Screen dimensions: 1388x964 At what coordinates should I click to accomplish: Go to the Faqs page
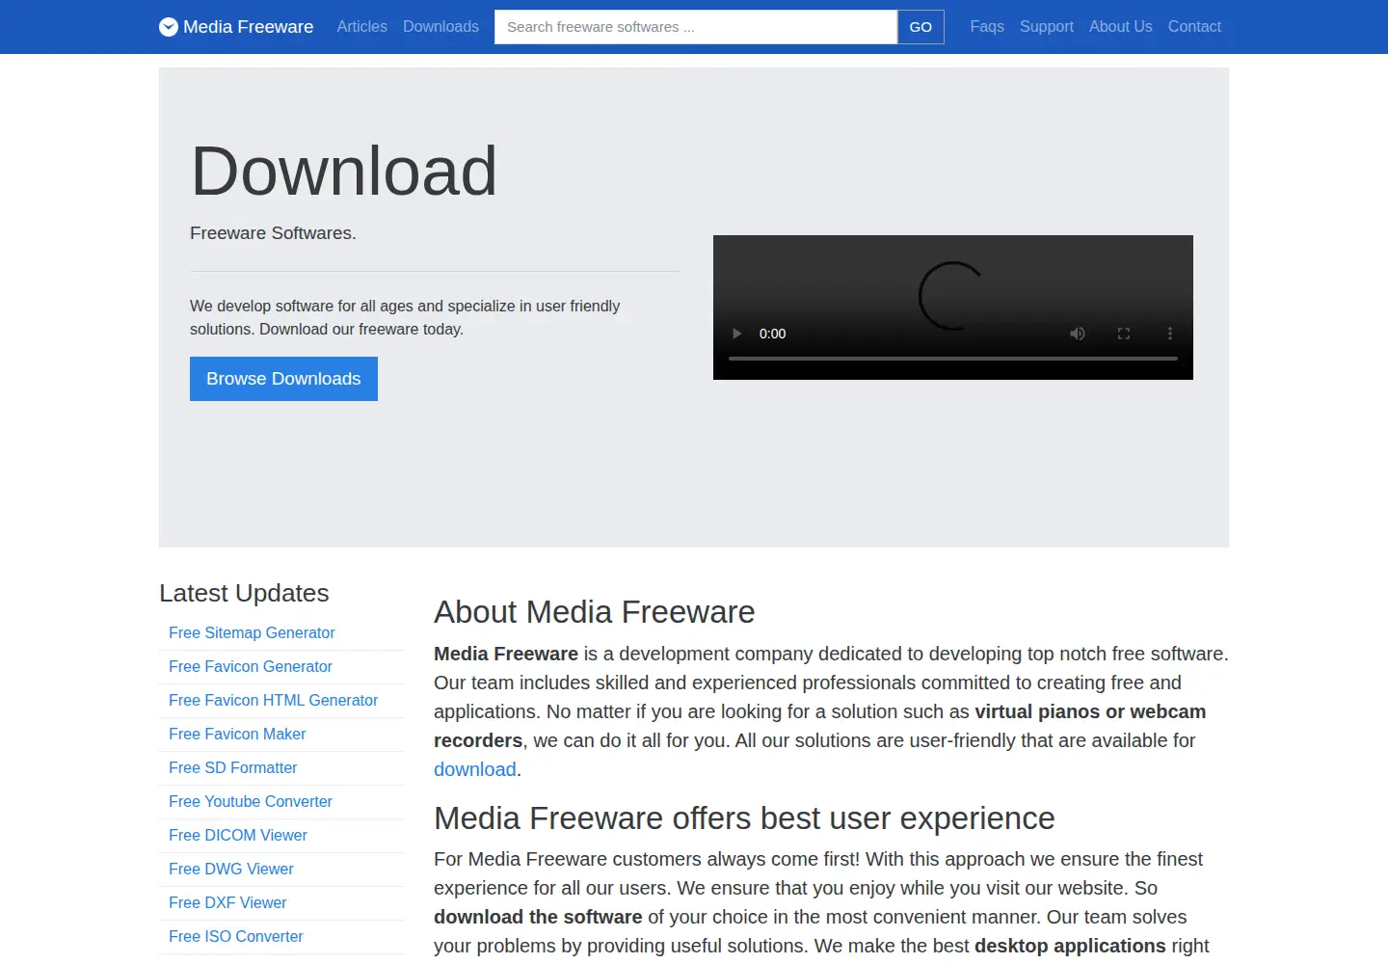[987, 27]
